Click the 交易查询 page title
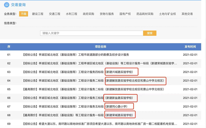The width and height of the screenshot is (206, 128). pyautogui.click(x=18, y=5)
